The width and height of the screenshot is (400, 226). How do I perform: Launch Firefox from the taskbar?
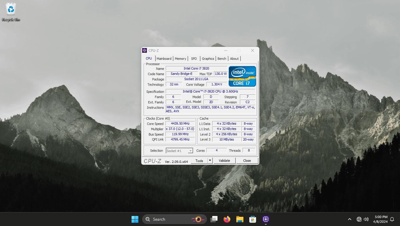pos(227,219)
